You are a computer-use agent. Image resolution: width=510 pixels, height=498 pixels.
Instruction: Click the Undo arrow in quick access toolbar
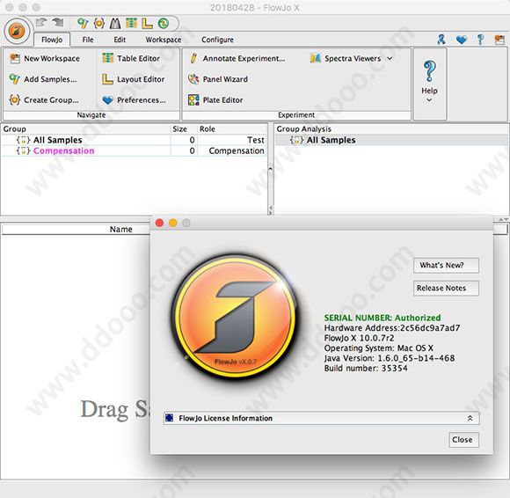tap(41, 22)
